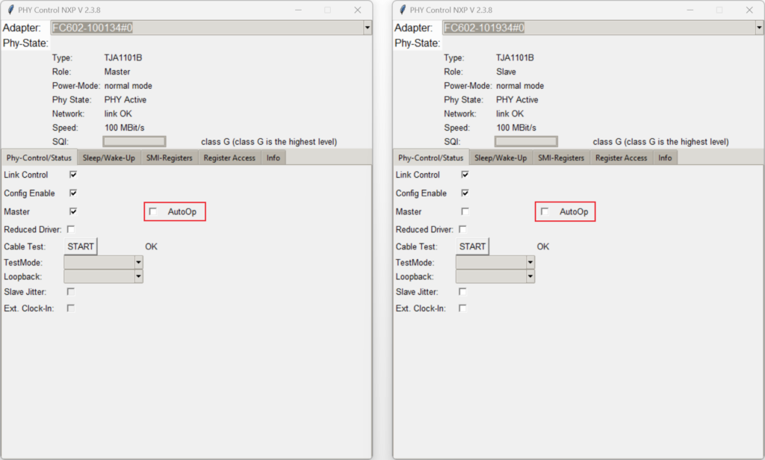Toggle Config Enable checkbox in left window

(x=73, y=193)
